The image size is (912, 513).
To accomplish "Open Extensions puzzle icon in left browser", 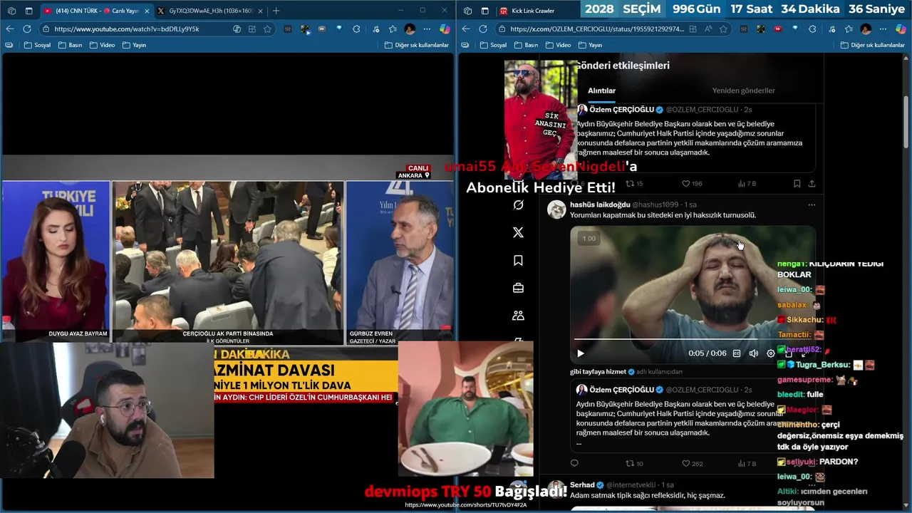I will [356, 29].
